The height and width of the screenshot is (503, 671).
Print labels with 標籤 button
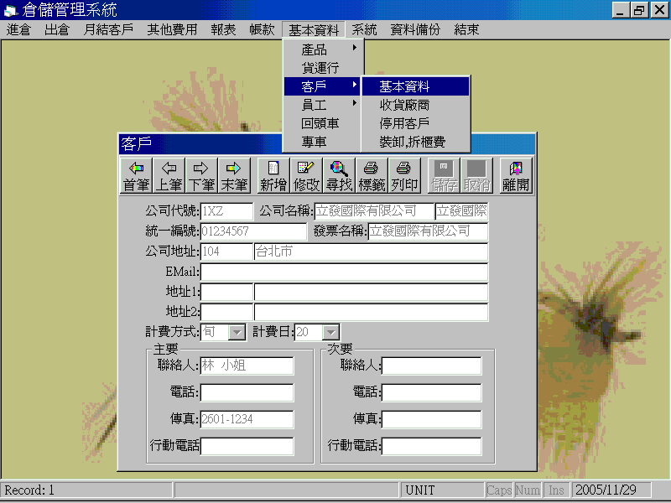pos(372,176)
